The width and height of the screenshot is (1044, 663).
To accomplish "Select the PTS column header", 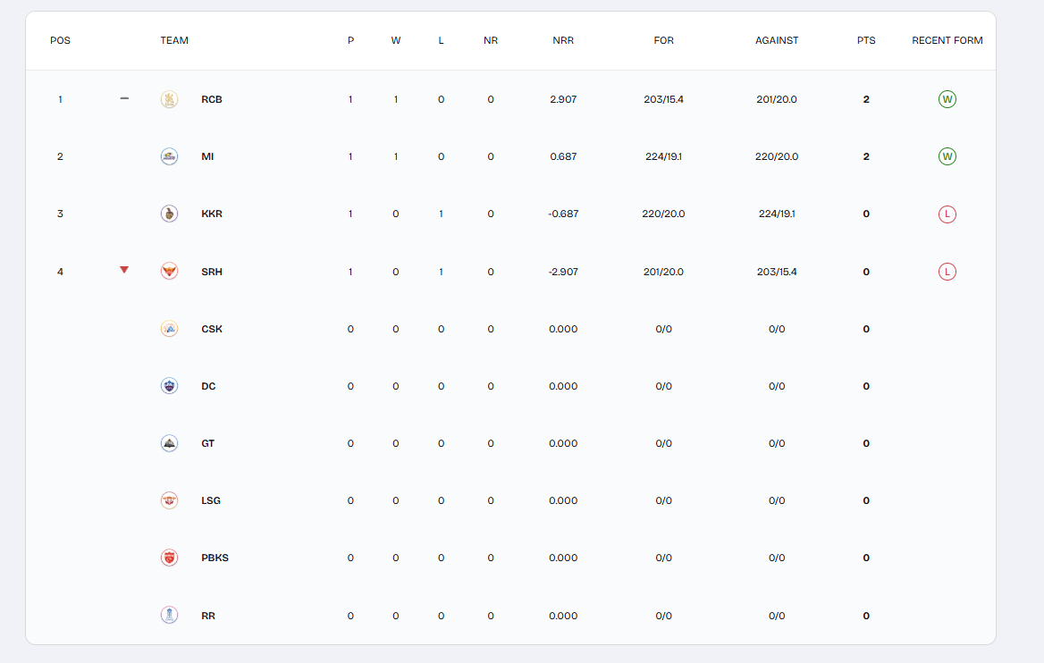I will click(x=865, y=40).
